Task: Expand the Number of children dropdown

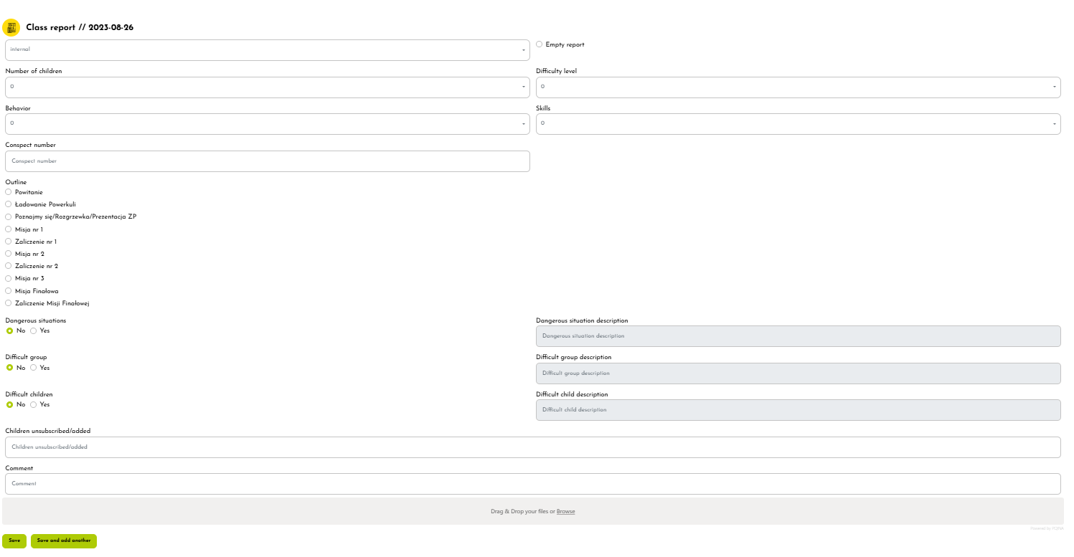Action: click(267, 87)
